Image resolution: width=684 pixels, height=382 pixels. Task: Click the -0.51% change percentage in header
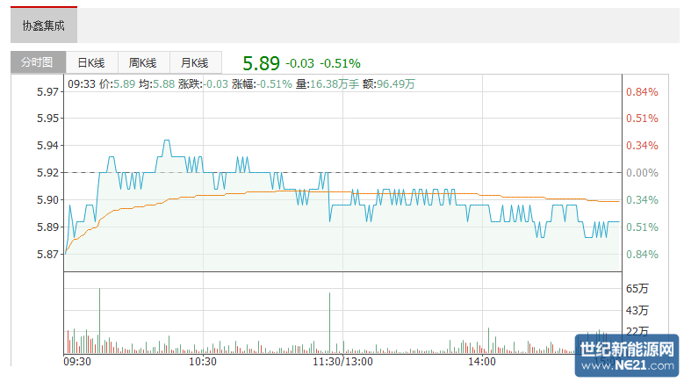(340, 63)
